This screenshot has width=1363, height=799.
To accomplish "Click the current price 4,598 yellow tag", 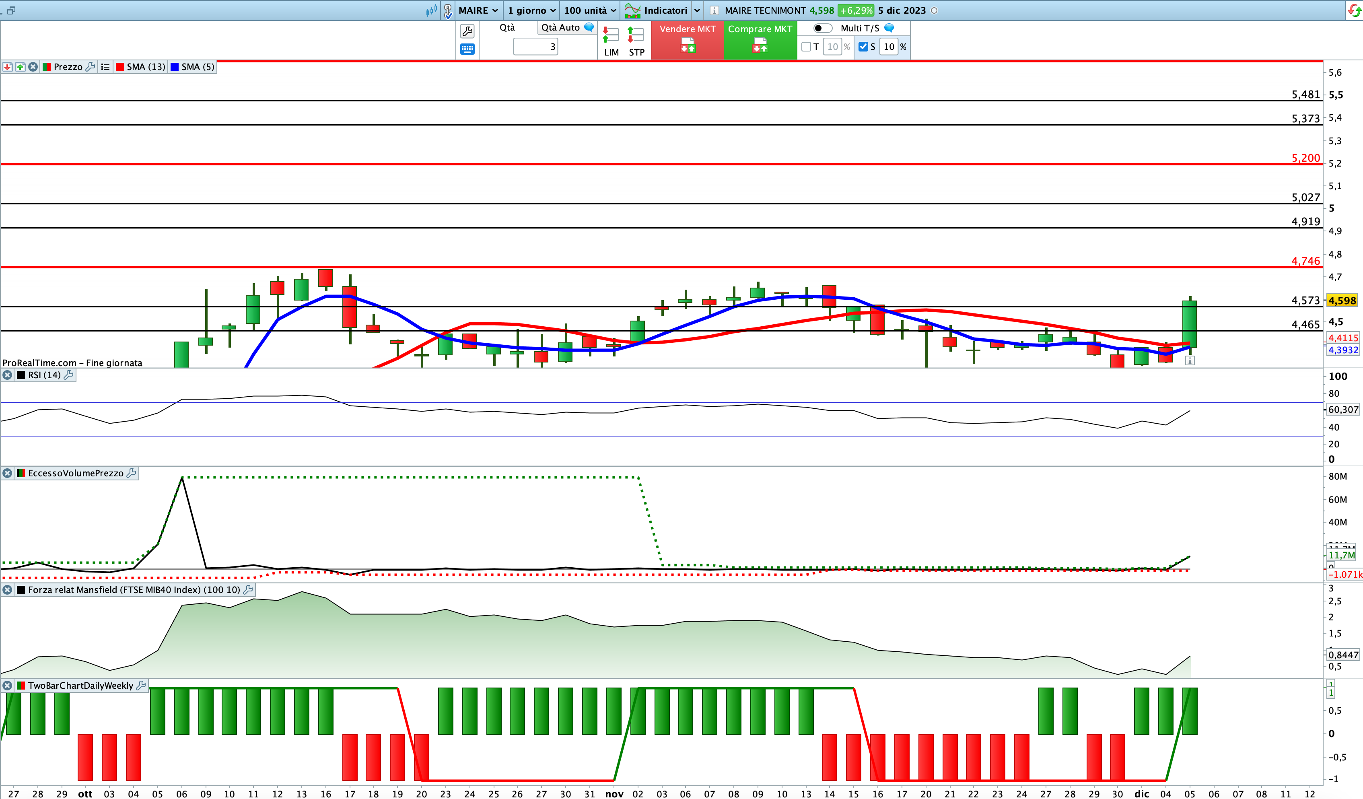I will point(1342,300).
